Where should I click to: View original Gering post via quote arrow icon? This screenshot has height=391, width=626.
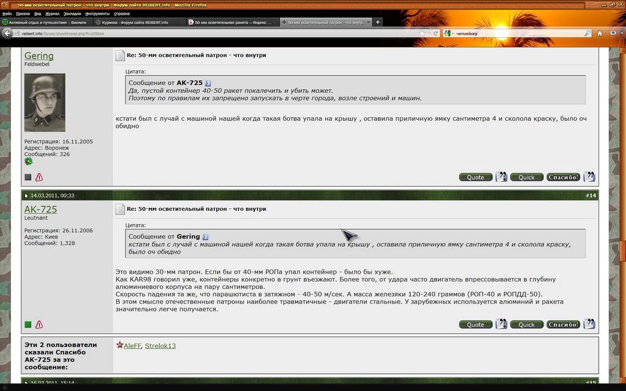[205, 237]
